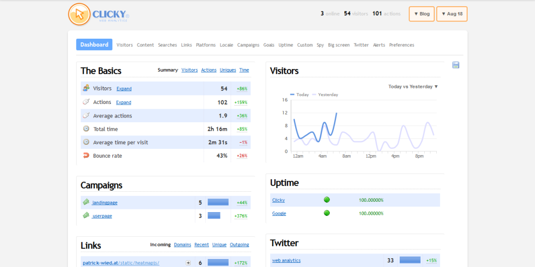The width and height of the screenshot is (535, 267).
Task: Expand the Visitors row details
Action: tap(124, 89)
